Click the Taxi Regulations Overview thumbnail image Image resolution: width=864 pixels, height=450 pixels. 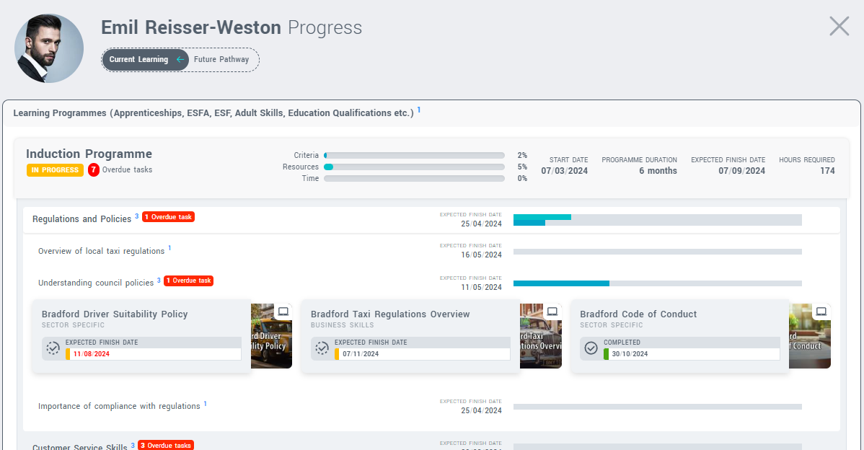[x=541, y=336]
